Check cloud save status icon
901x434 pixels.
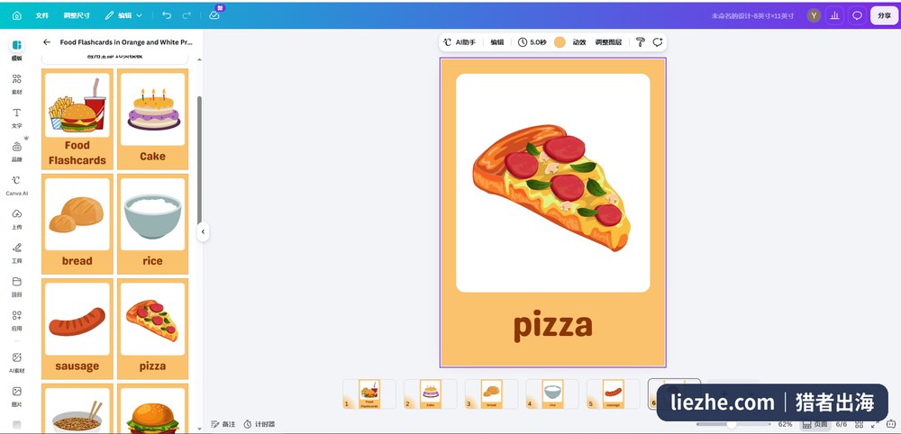[214, 15]
